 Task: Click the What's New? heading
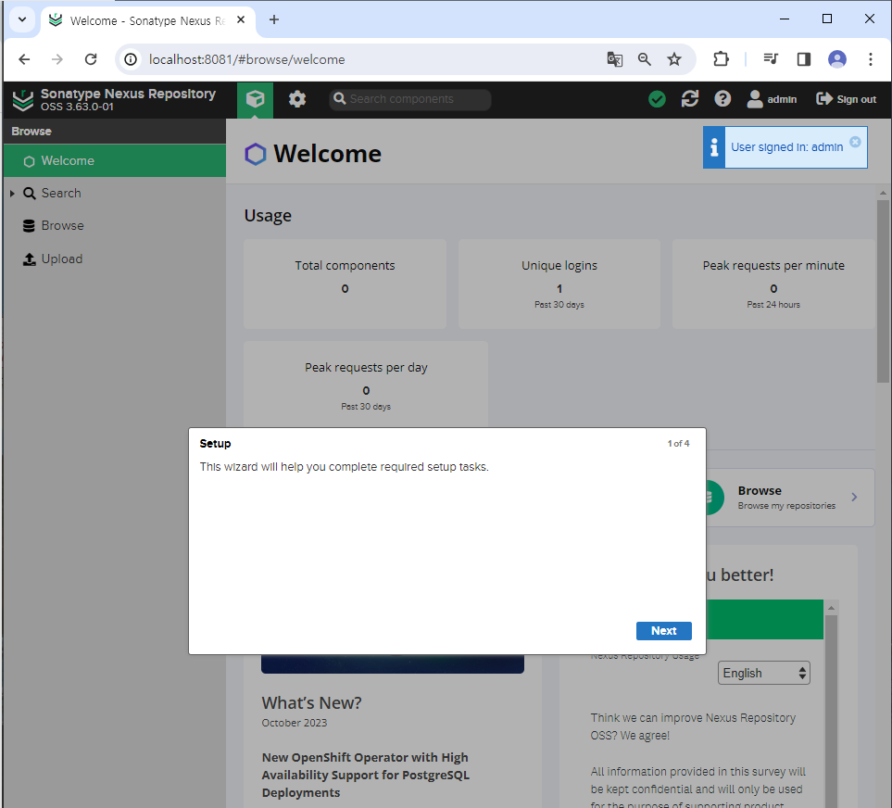pyautogui.click(x=311, y=702)
